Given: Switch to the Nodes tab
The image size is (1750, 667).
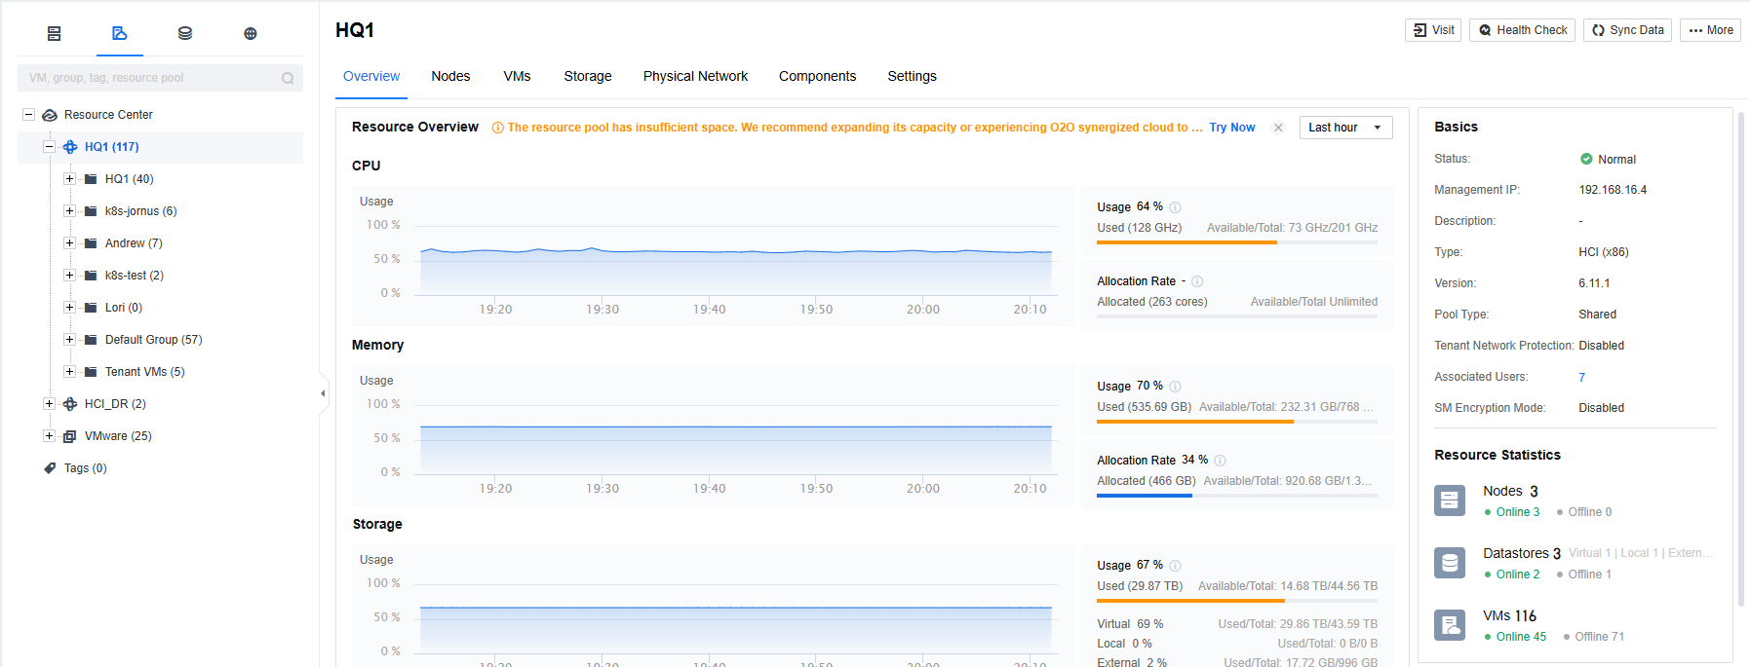Looking at the screenshot, I should pos(450,76).
